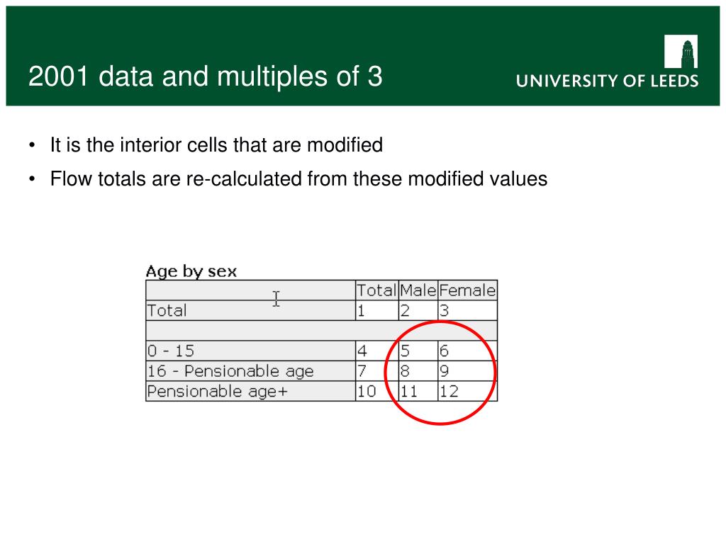Select the cell containing 9
726x544 pixels.
click(467, 371)
